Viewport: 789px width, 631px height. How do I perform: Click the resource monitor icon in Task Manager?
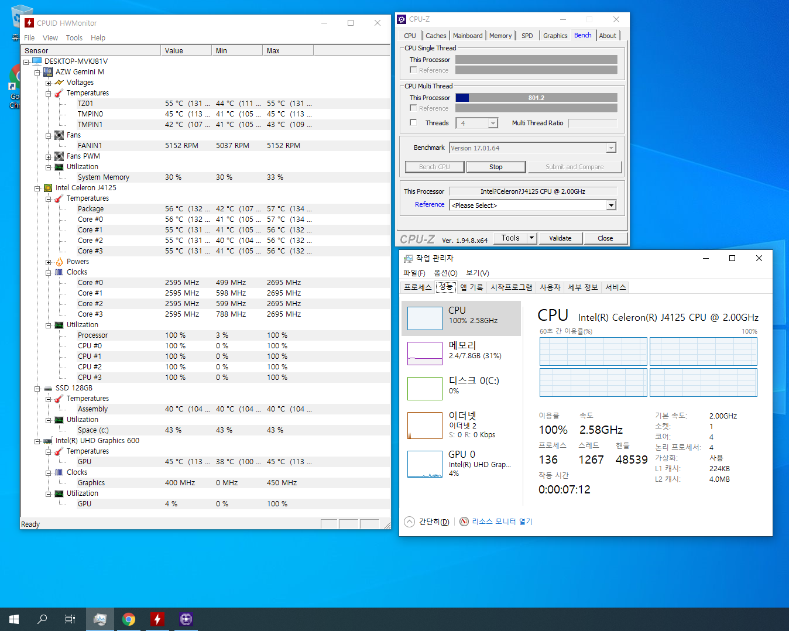point(464,522)
